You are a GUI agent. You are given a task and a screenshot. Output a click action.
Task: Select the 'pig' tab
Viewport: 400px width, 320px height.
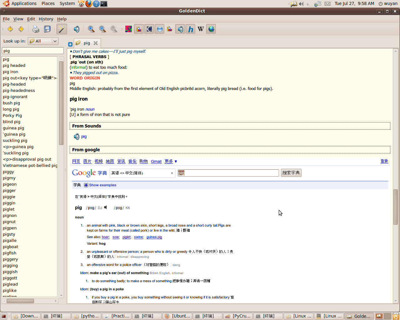point(87,43)
